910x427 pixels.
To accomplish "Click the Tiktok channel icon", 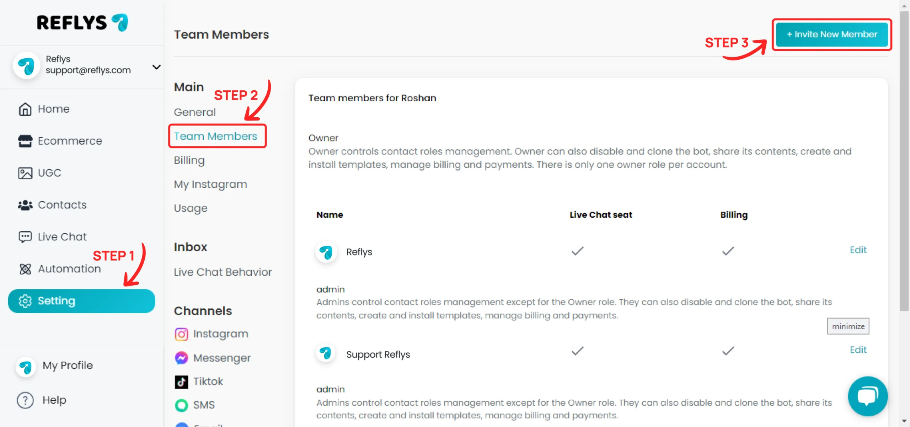I will (181, 382).
